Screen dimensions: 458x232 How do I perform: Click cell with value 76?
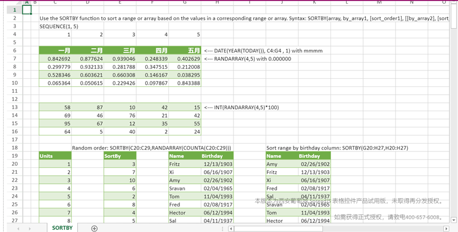tap(120, 115)
